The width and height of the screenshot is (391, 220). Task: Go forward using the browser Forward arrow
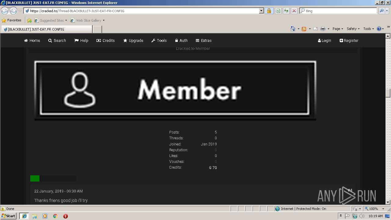click(x=13, y=11)
